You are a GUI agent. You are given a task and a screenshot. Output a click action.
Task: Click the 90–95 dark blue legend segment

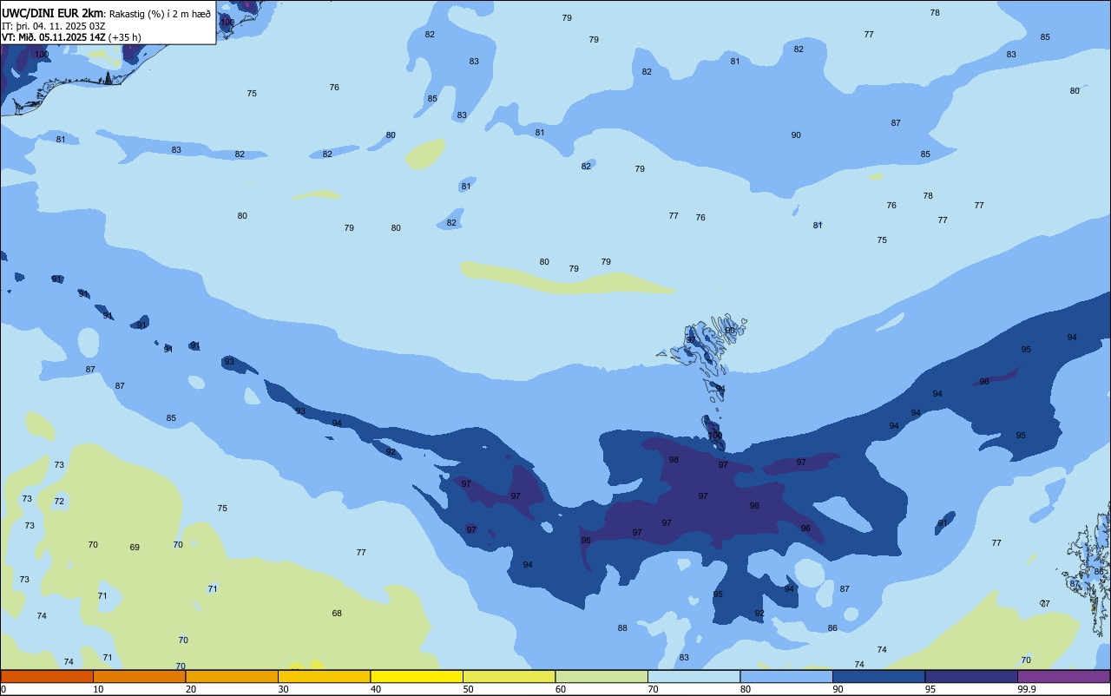[878, 676]
